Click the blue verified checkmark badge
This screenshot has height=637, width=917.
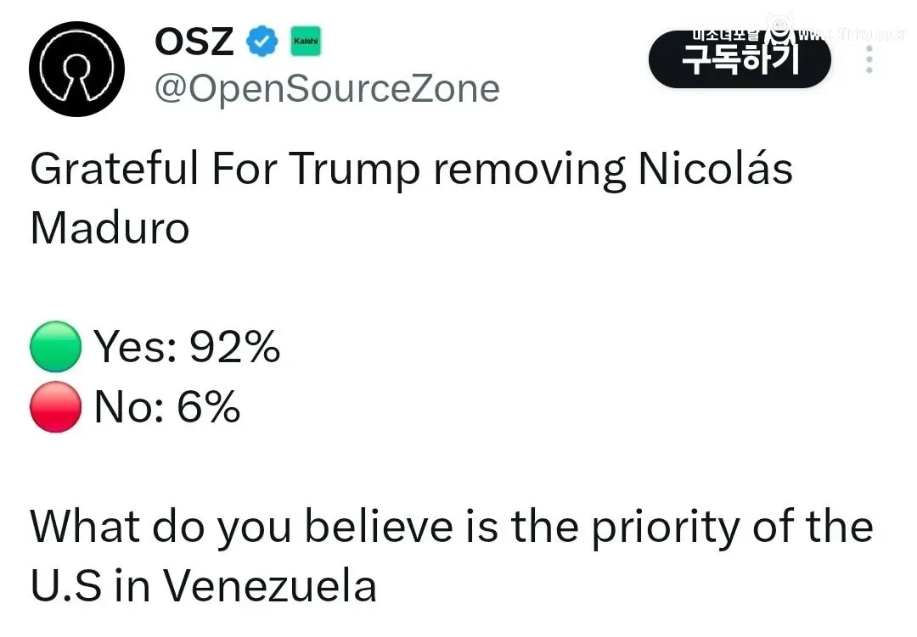pos(262,40)
